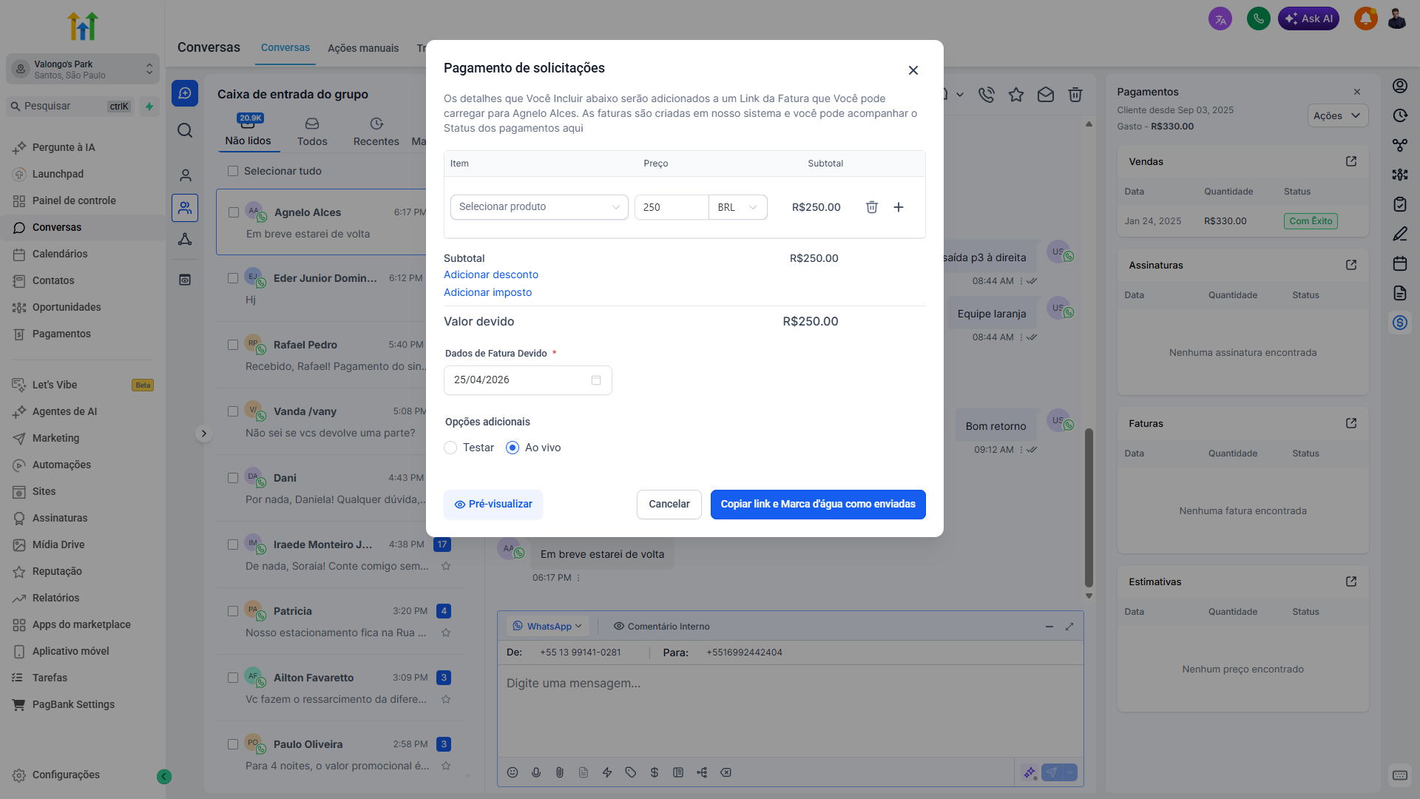Click the search magnifier icon in conversation sidebar
This screenshot has width=1420, height=799.
pyautogui.click(x=185, y=130)
